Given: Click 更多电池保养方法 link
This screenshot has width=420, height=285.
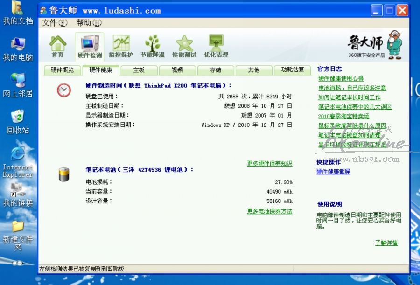Looking at the screenshot, I should tap(269, 211).
